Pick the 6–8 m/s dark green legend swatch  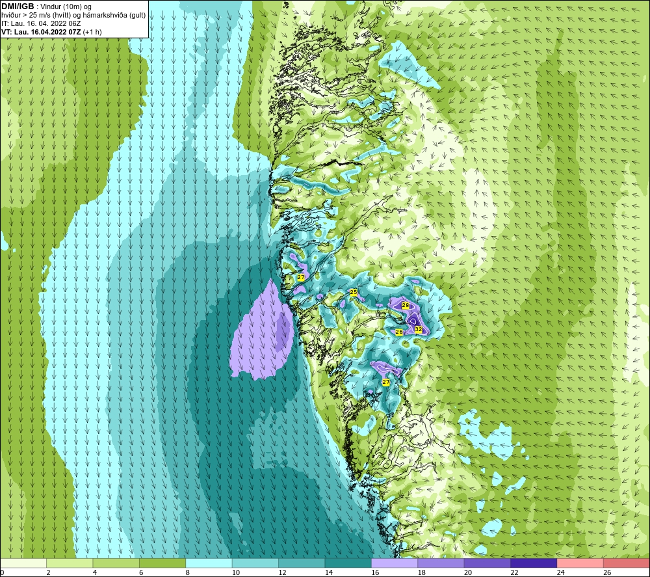(x=162, y=563)
